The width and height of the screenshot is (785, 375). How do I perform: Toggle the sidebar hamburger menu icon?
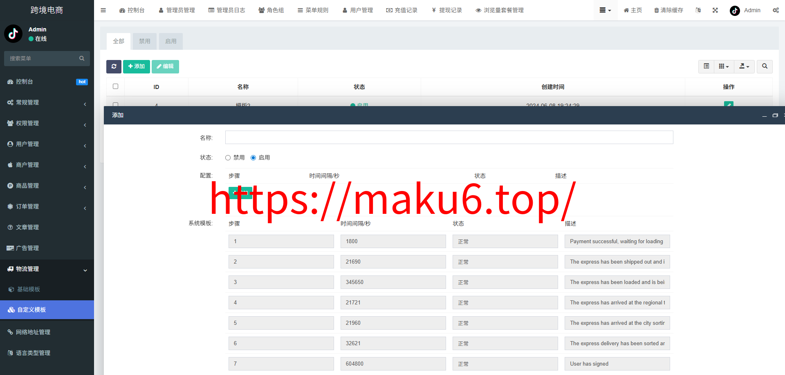tap(103, 10)
